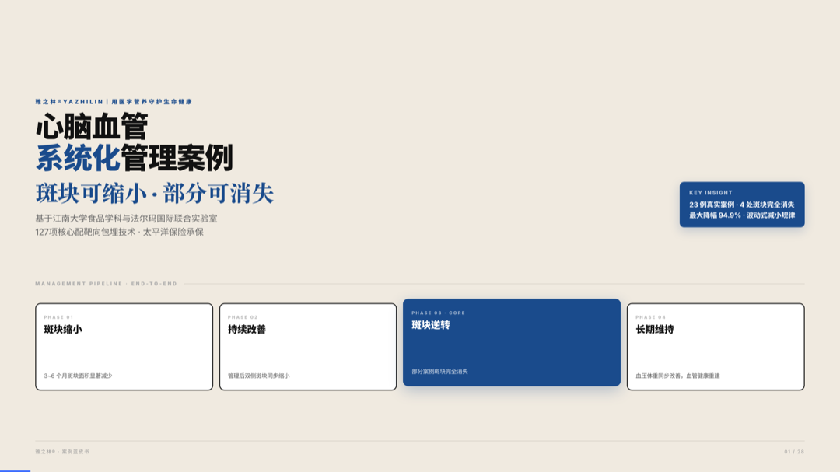The height and width of the screenshot is (472, 840).
Task: Click the text 部分案例斑块完全消失
Action: pos(439,371)
